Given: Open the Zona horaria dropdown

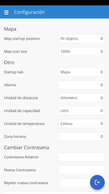Looking at the screenshot, I should 81,137.
